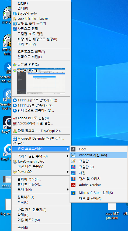Click the Microsoft Defender shield icon
This screenshot has height=231, width=128.
tap(15, 138)
